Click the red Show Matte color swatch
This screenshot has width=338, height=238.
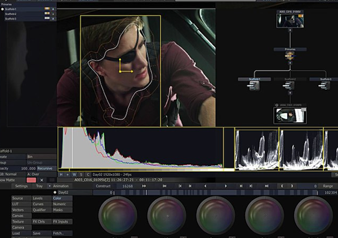(x=31, y=180)
